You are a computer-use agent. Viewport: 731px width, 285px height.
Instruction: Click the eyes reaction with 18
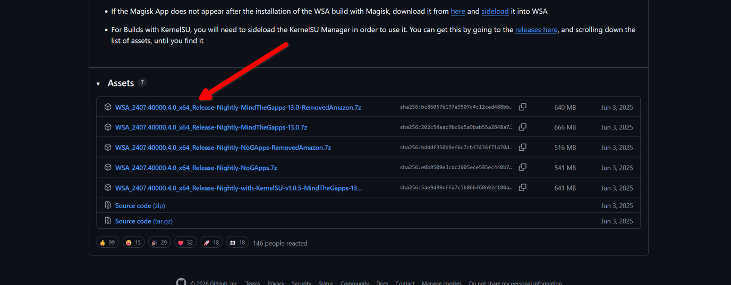pos(238,243)
